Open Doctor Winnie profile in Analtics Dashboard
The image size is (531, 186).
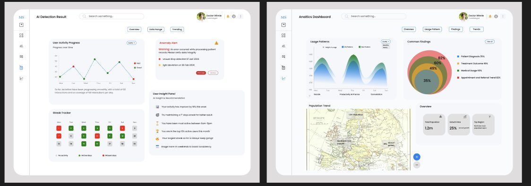pyautogui.click(x=471, y=16)
